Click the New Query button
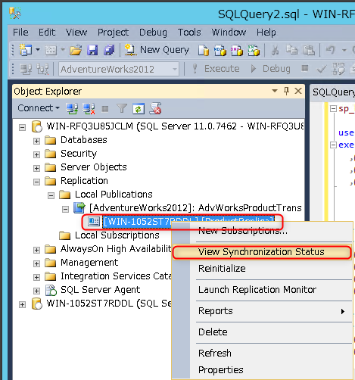Viewport: 355px width, 380px height. (x=157, y=50)
